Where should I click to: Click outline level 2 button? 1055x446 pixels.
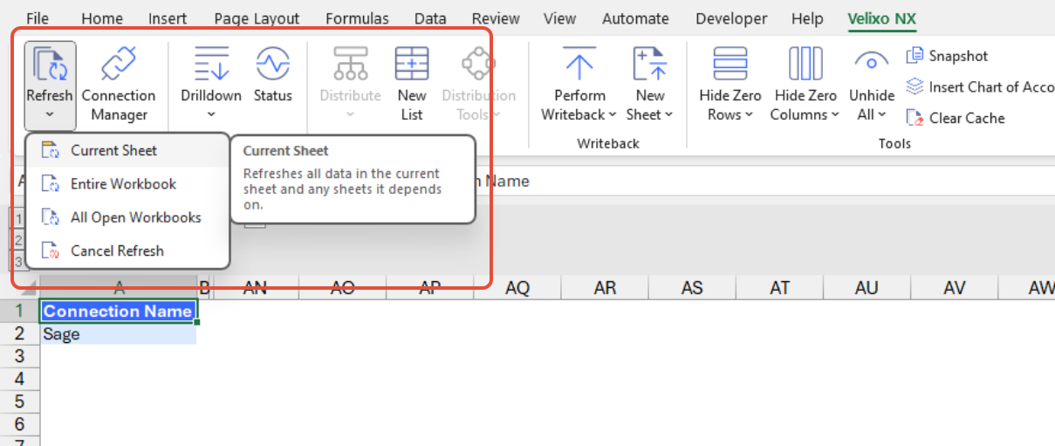coord(17,240)
